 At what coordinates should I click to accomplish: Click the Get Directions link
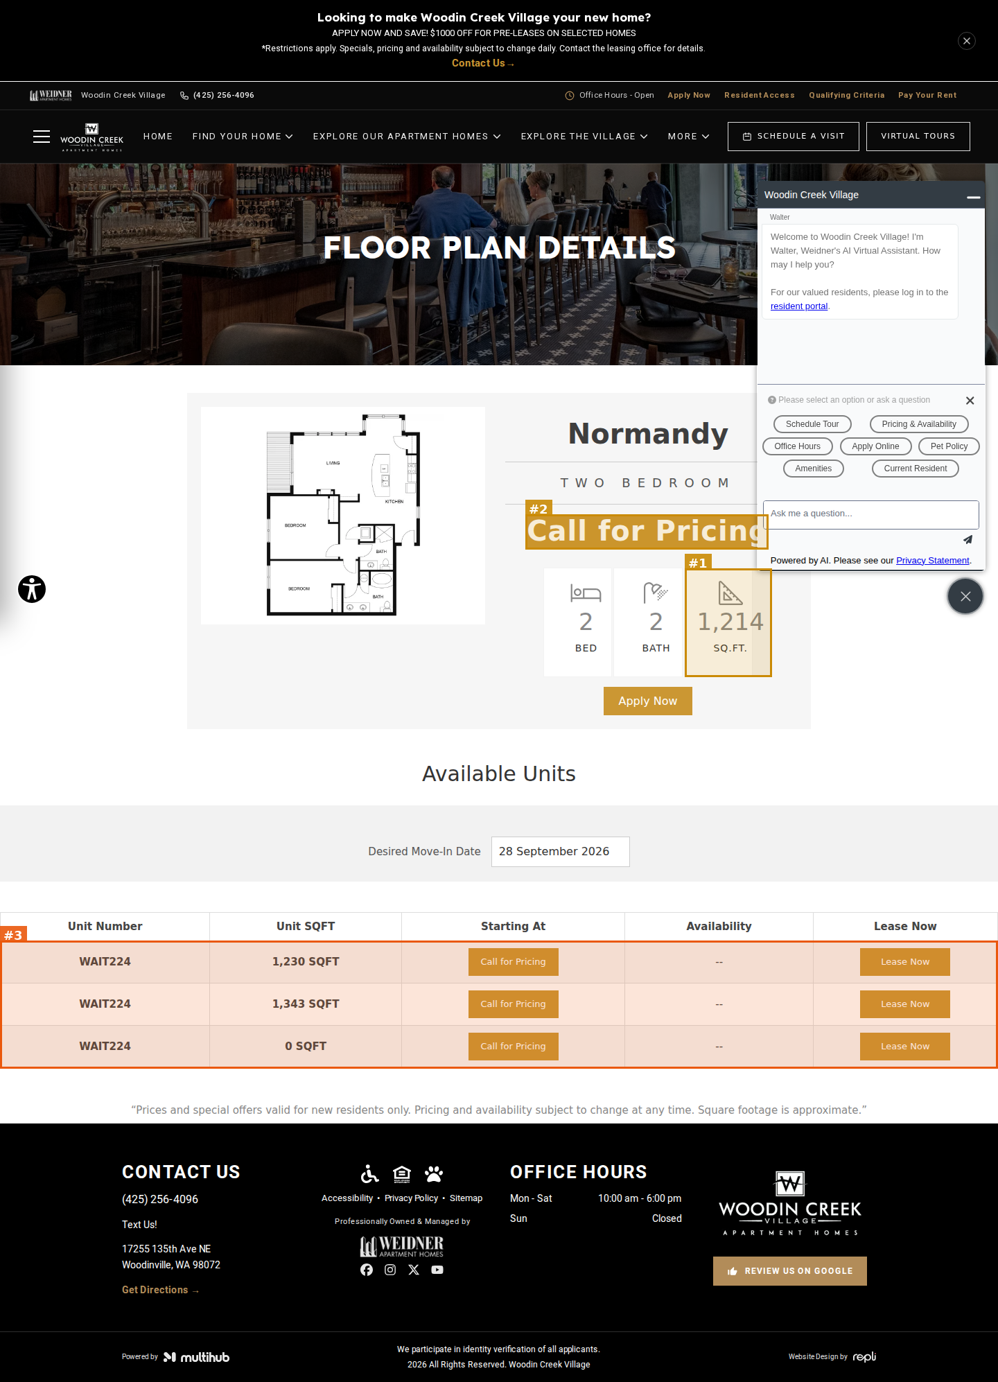coord(161,1290)
